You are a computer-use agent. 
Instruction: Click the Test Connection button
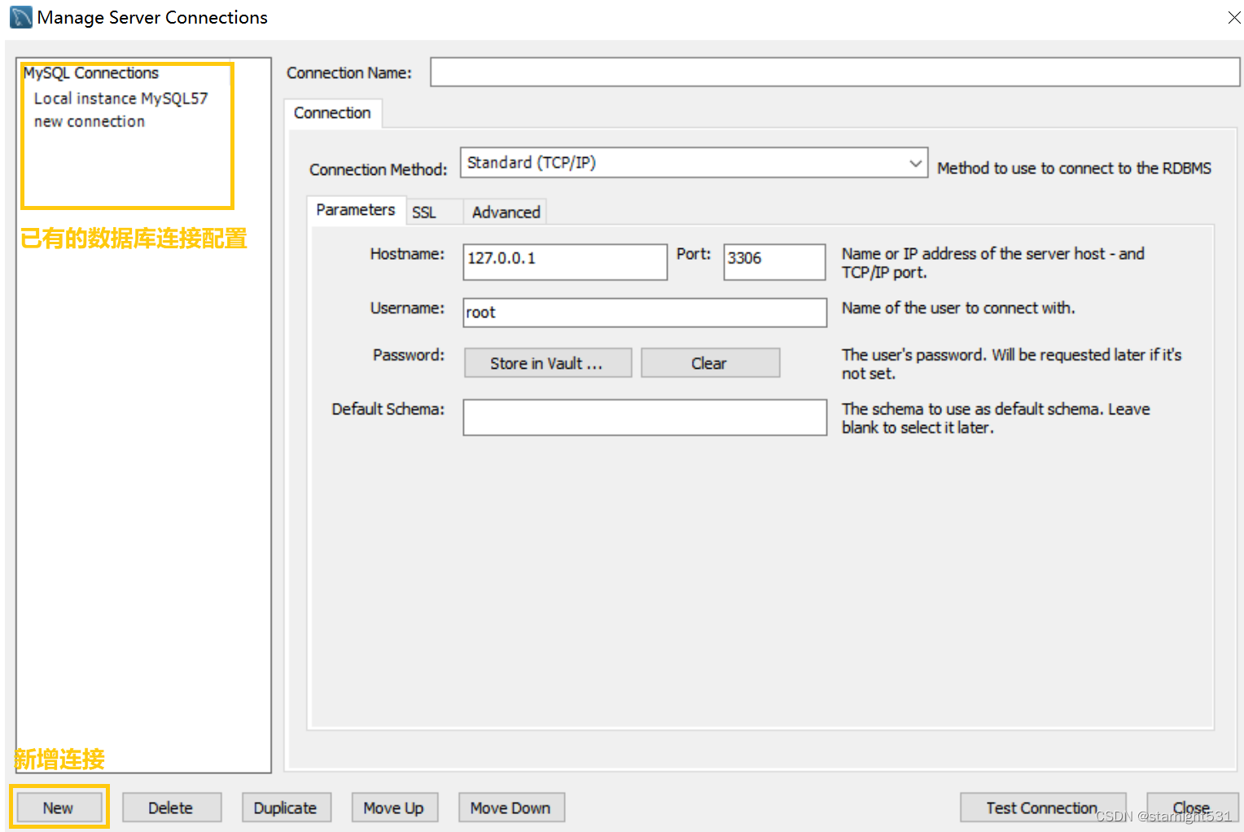pyautogui.click(x=1043, y=808)
